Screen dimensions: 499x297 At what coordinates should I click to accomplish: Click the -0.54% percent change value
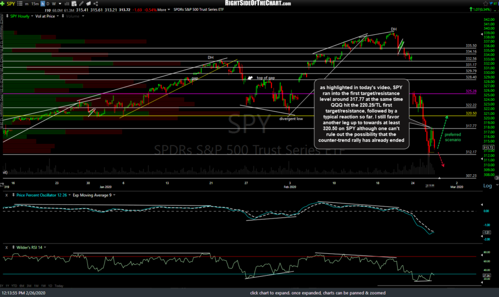(150, 10)
